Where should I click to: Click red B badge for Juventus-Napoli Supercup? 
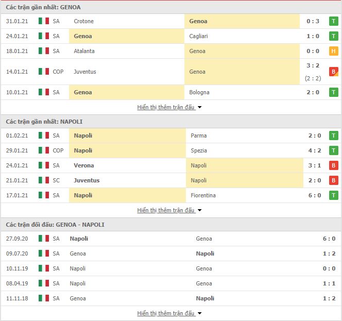[x=333, y=180]
